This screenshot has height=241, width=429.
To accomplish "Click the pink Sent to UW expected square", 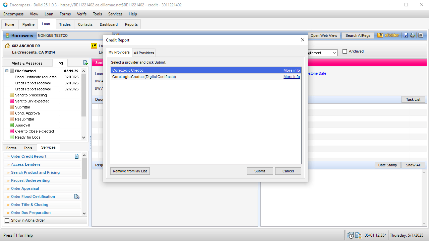I will 12,101.
